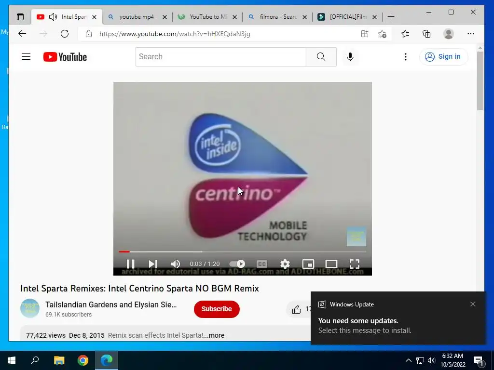The image size is (494, 370).
Task: Open video settings gear
Action: pyautogui.click(x=285, y=264)
